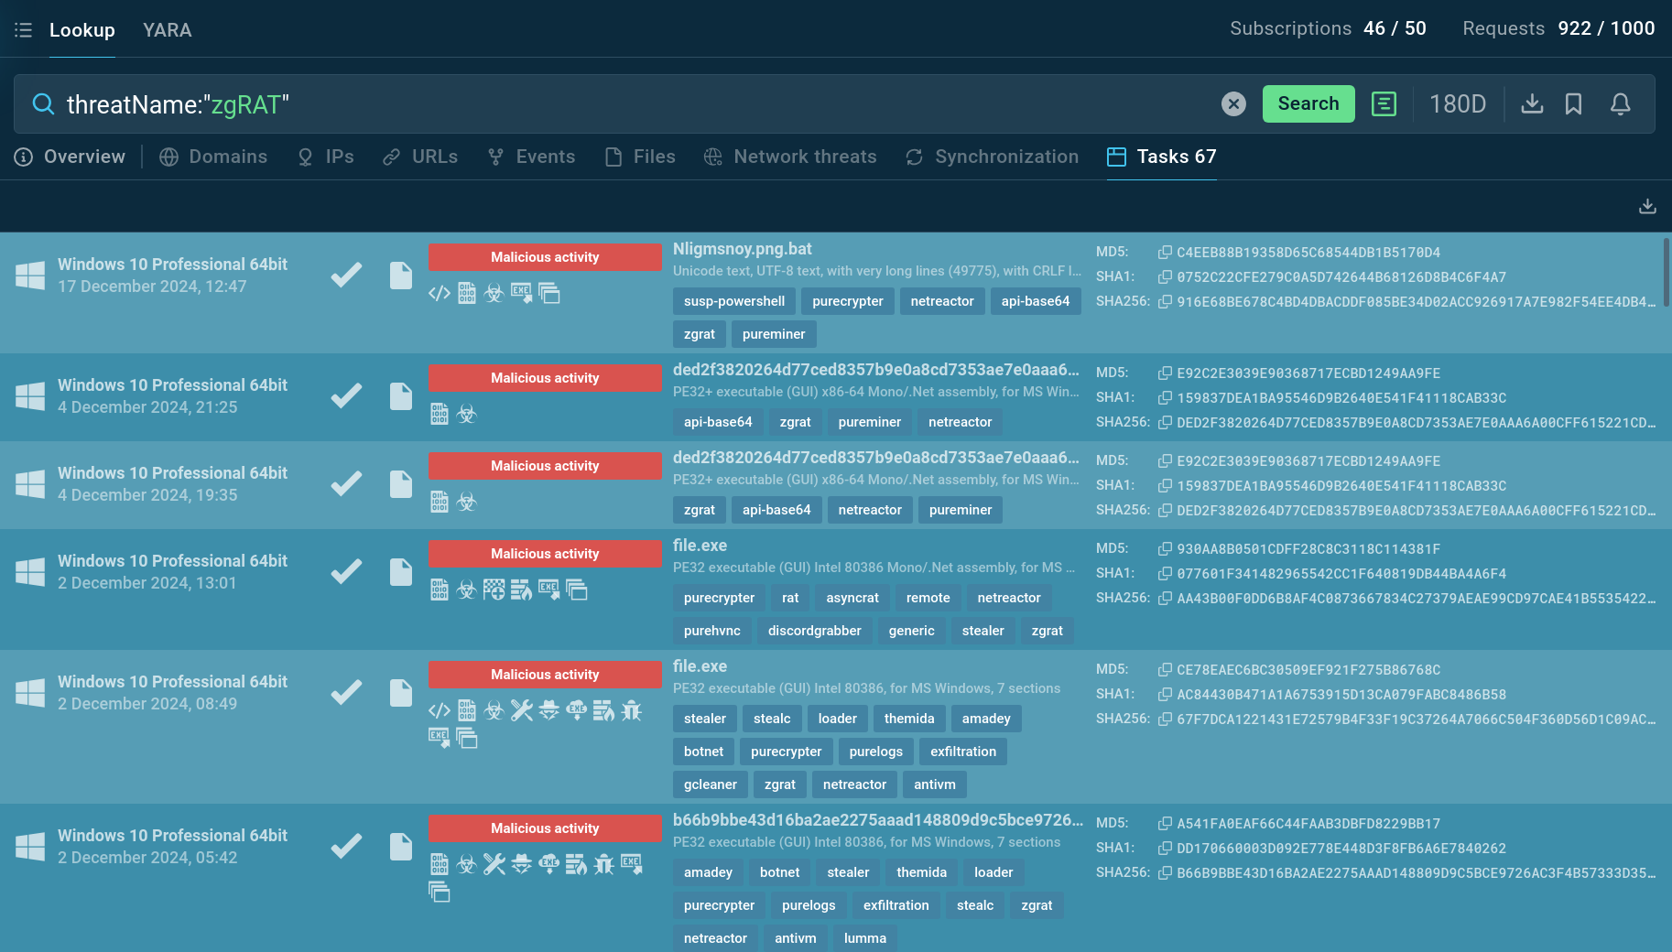Screen dimensions: 1672x952
Task: Download search results using search bar icon
Action: [1532, 104]
